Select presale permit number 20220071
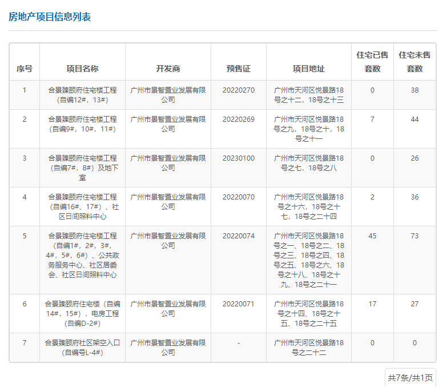Screen dimensions: 447x387 click(x=239, y=304)
